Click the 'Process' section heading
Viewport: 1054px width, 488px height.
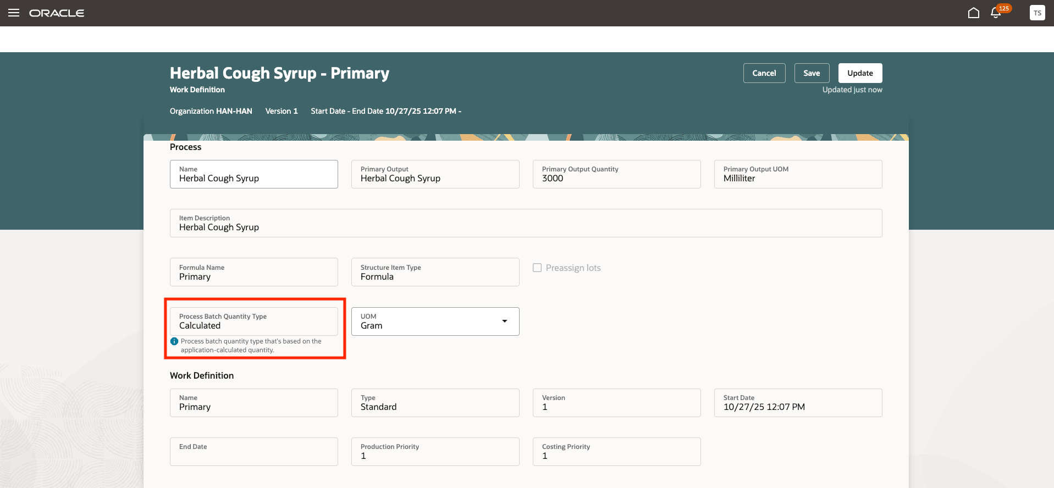tap(186, 147)
